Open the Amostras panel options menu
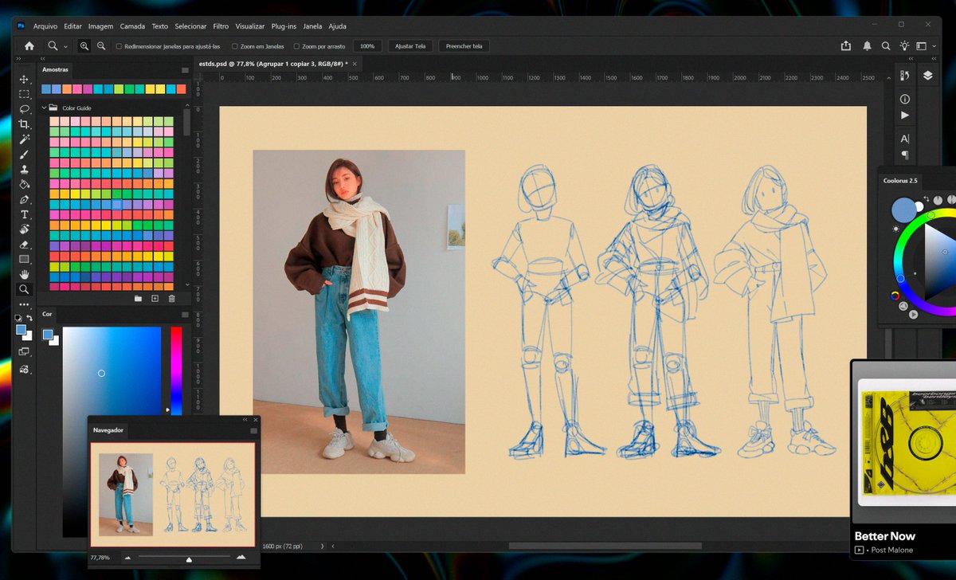 [x=185, y=70]
